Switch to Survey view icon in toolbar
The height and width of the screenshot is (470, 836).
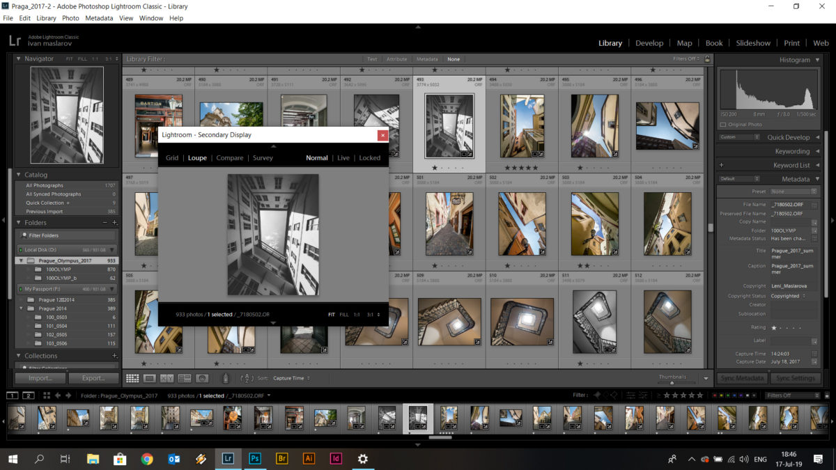tap(185, 378)
